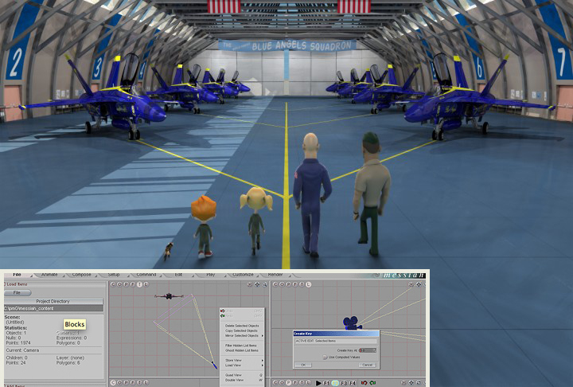This screenshot has height=387, width=573.
Task: Expand arrow next to Compose tab
Action: (x=95, y=276)
